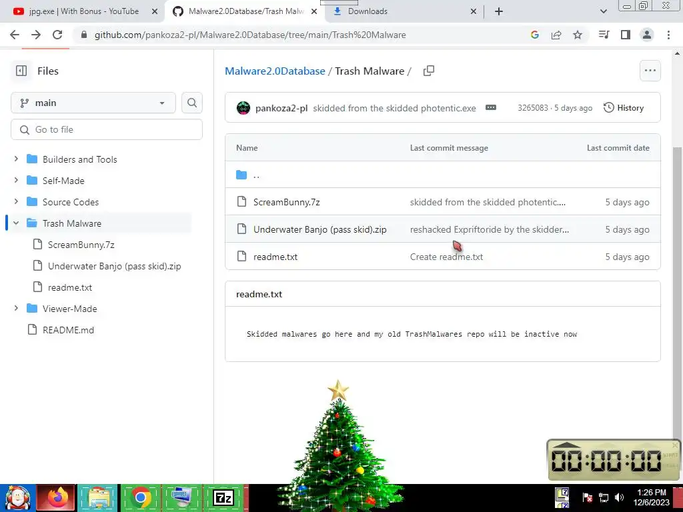The width and height of the screenshot is (683, 512).
Task: Open commit 3265083
Action: [x=533, y=108]
